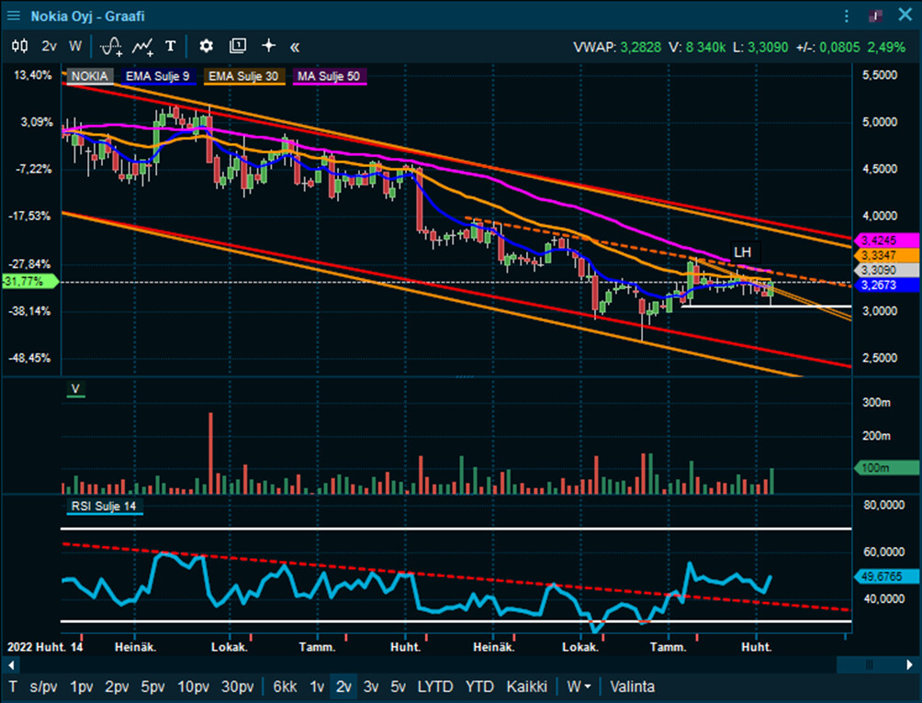Toggle the EMA Sulje 30 legend

tap(243, 76)
